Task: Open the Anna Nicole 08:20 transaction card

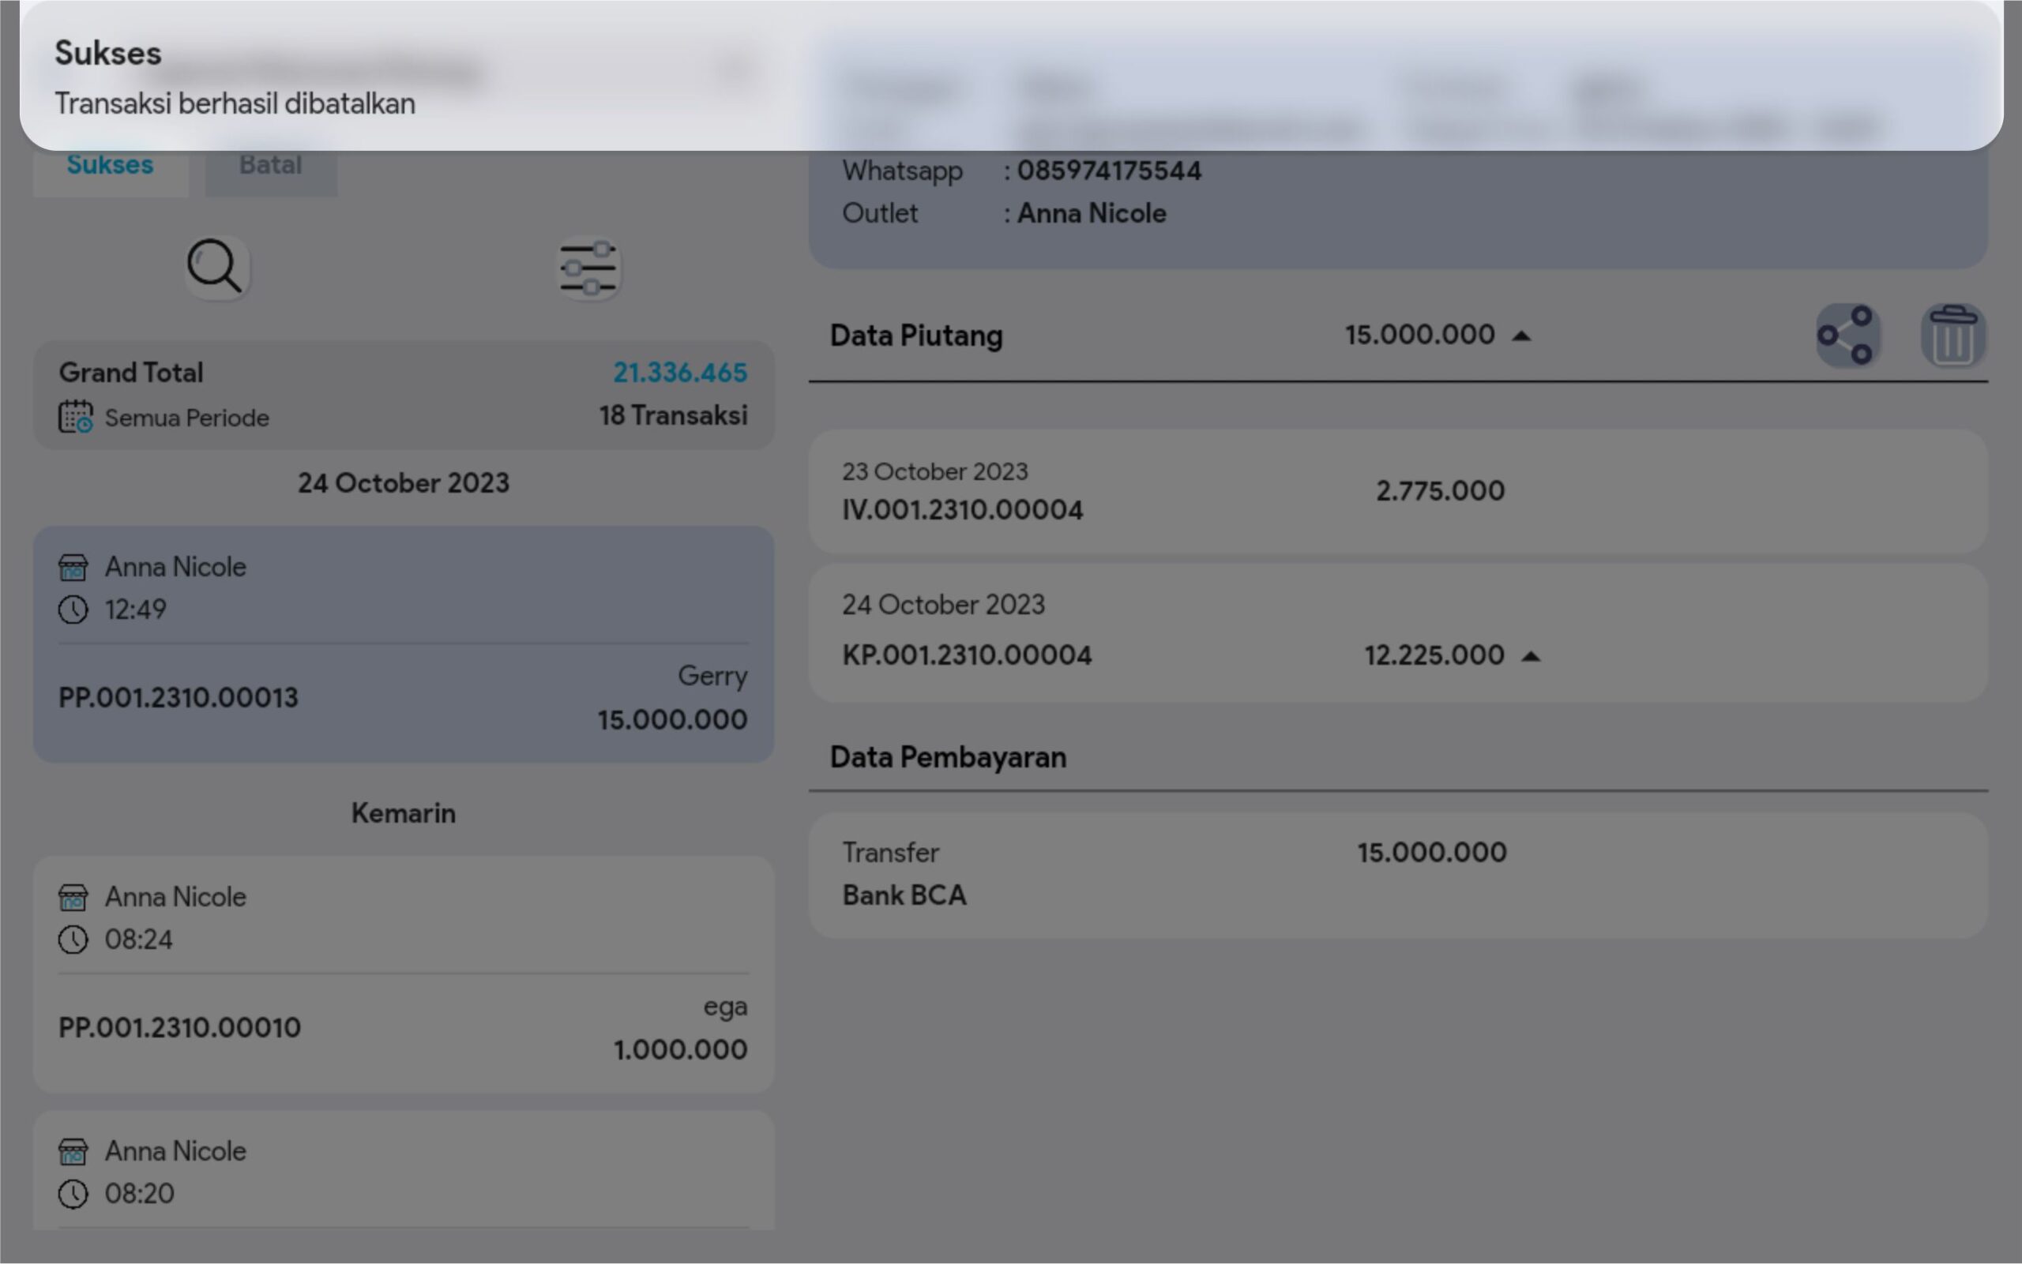Action: 402,1171
